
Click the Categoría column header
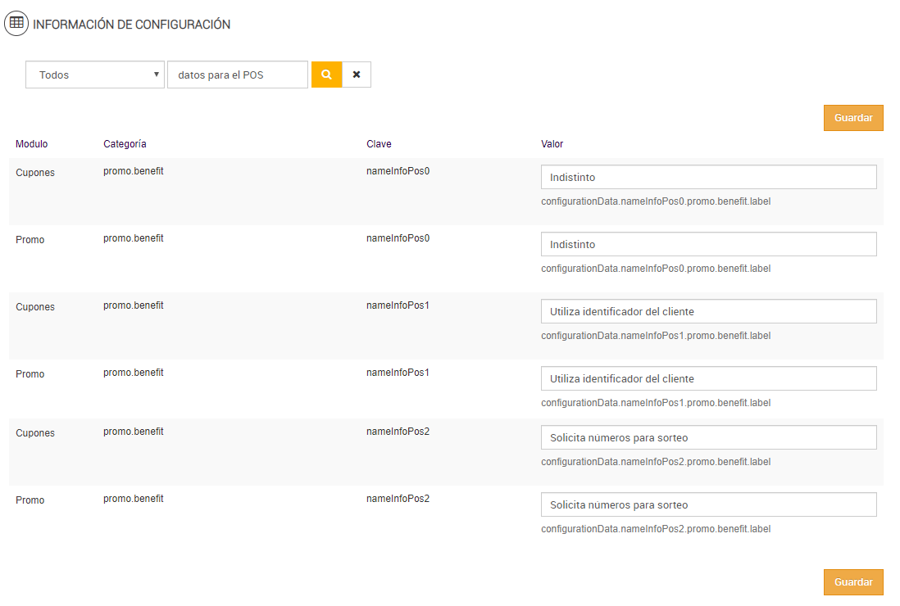tap(125, 144)
